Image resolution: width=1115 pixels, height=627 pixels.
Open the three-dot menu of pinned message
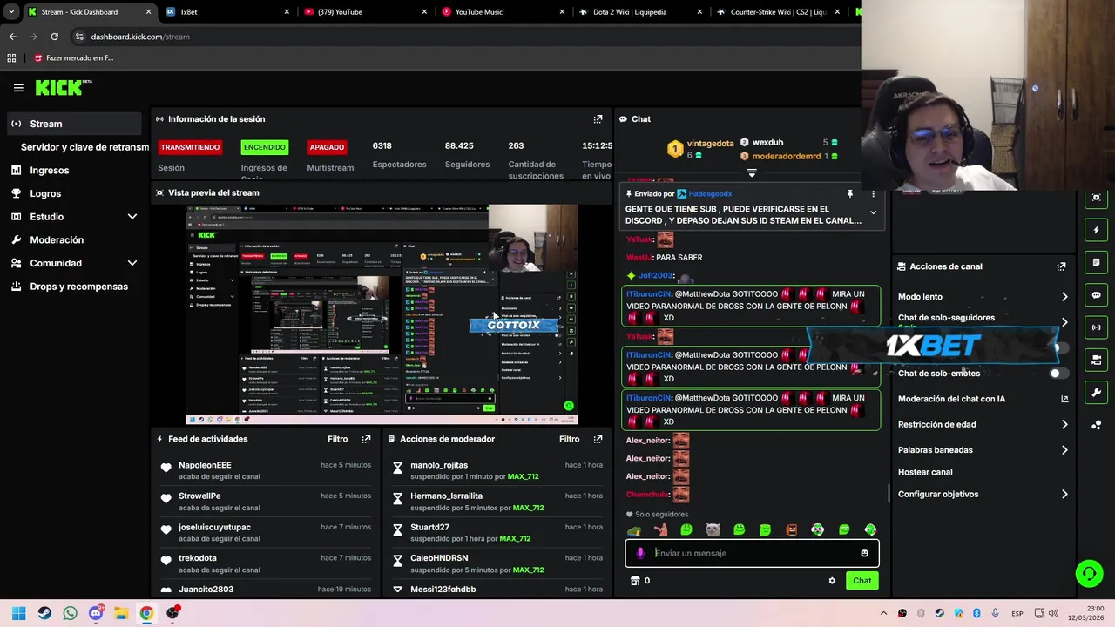point(873,193)
